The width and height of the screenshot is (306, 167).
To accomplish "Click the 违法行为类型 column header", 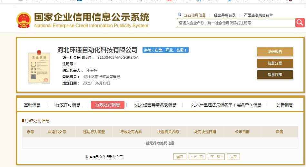I will pyautogui.click(x=94, y=132).
